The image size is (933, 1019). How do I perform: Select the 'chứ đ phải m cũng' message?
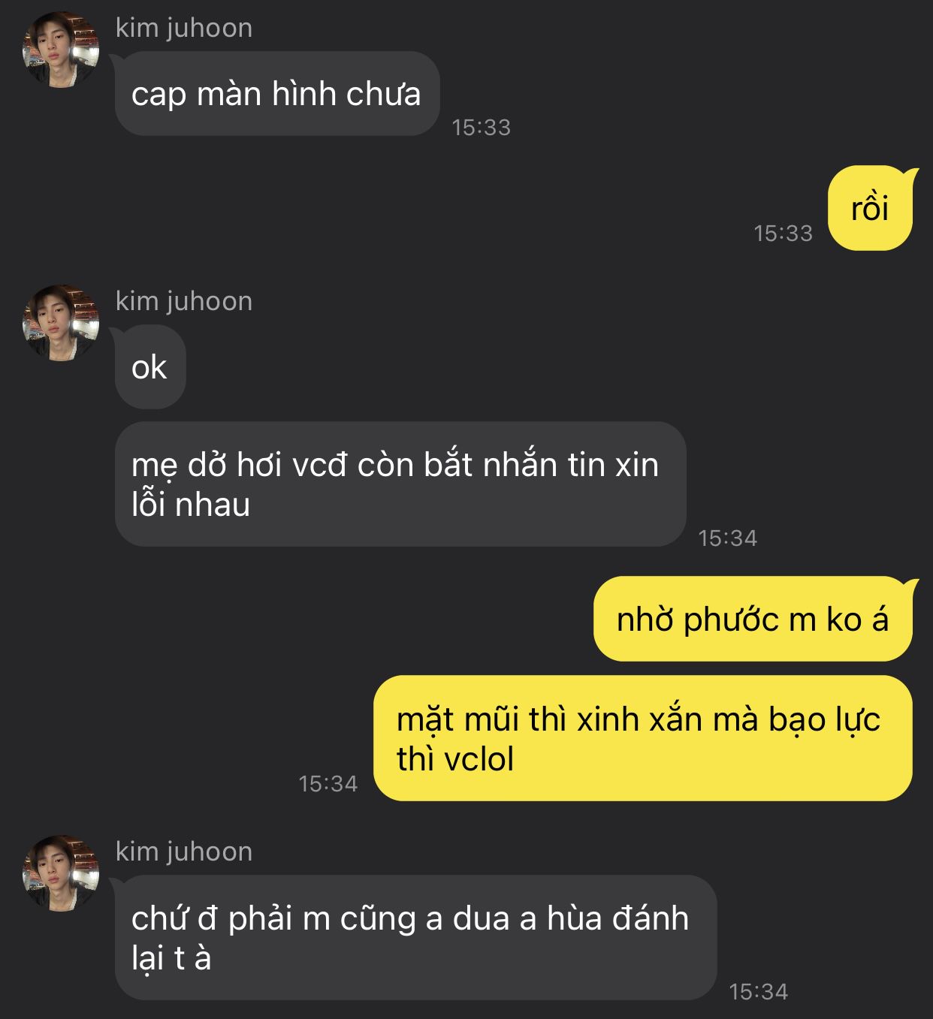click(415, 937)
